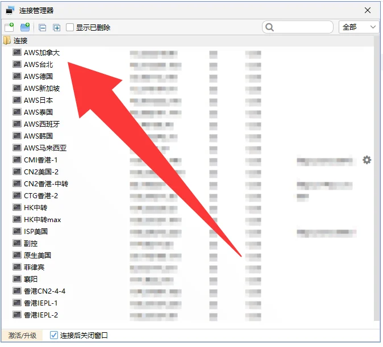Select the 香港IEPL-1 connection name
383x347 pixels.
(41, 303)
